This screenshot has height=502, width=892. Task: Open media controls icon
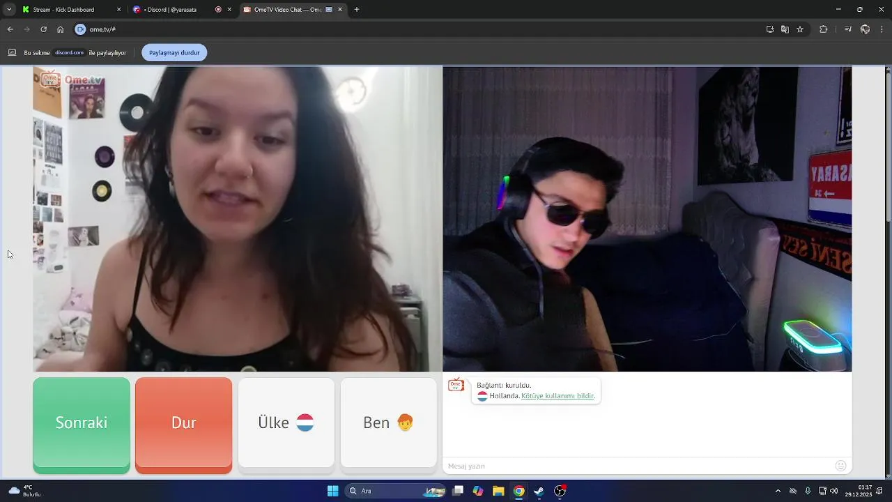coord(848,29)
